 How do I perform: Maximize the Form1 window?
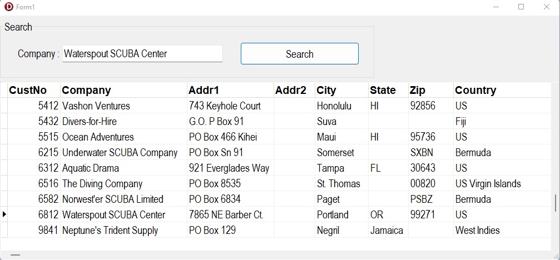521,7
